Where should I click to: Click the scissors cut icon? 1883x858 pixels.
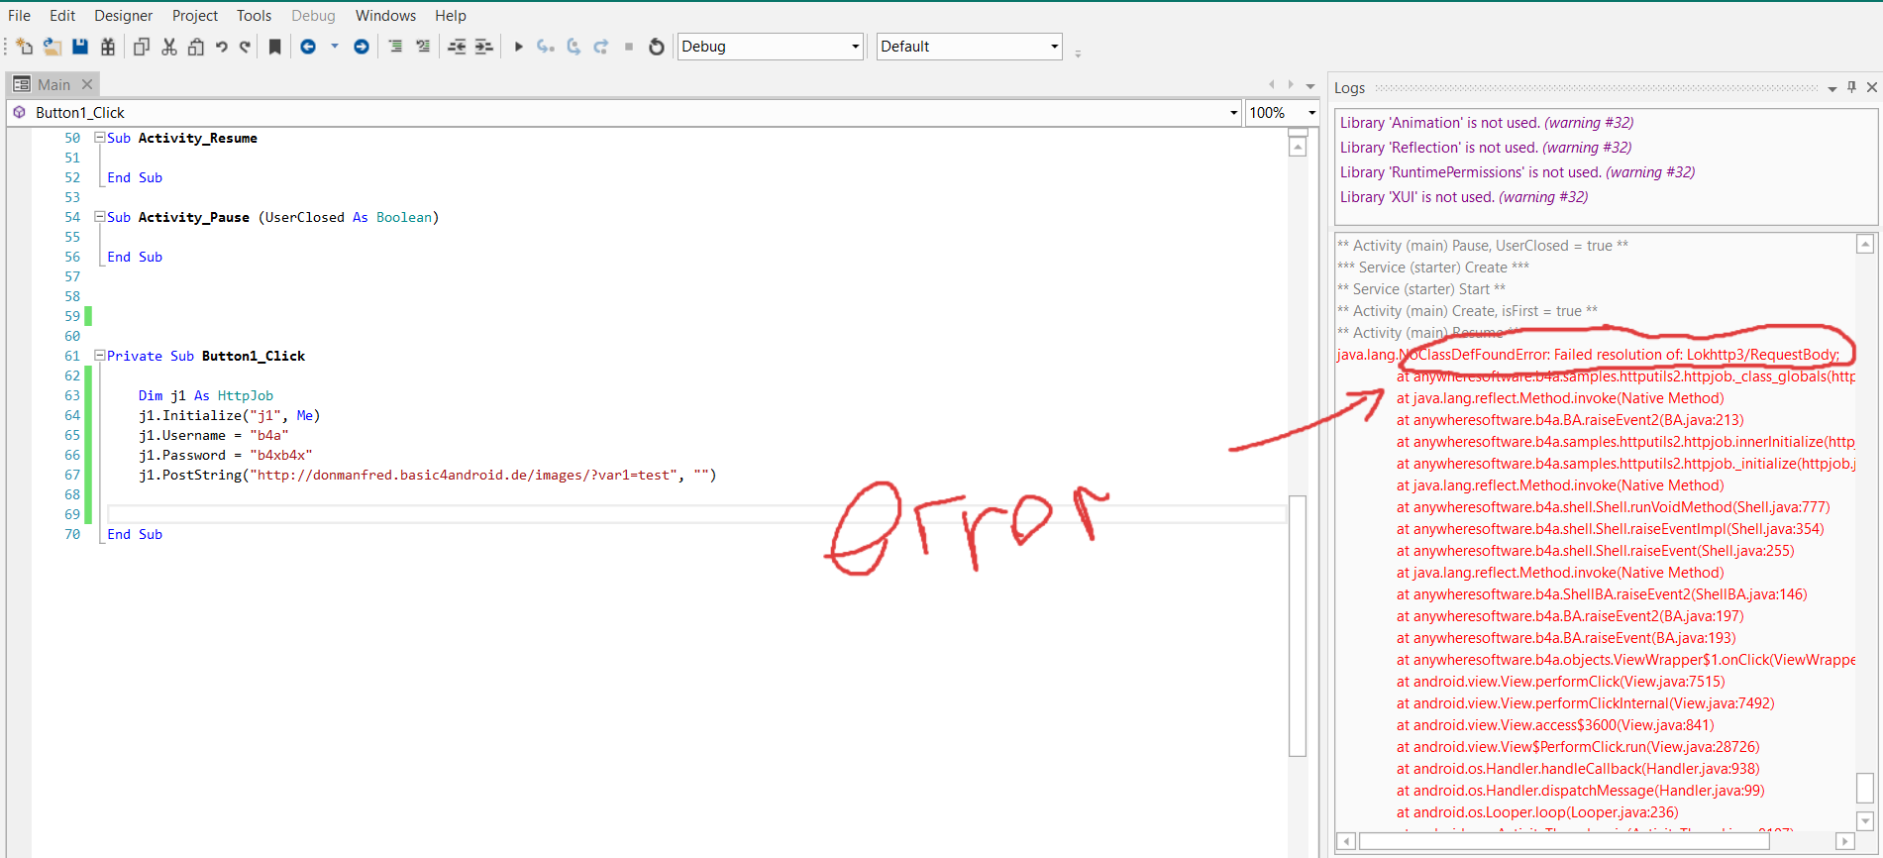[169, 47]
